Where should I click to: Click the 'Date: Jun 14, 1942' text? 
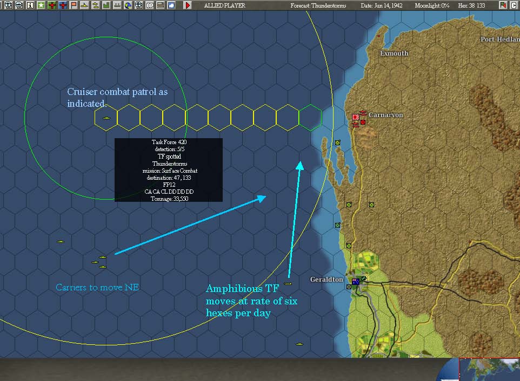[382, 5]
